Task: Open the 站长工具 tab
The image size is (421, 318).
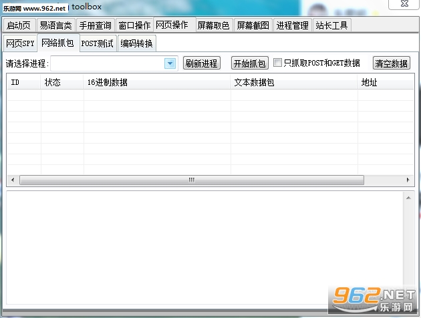Action: [x=332, y=25]
